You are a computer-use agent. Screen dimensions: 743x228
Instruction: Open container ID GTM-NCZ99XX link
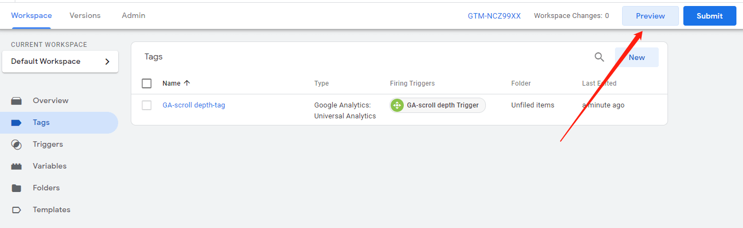[494, 16]
